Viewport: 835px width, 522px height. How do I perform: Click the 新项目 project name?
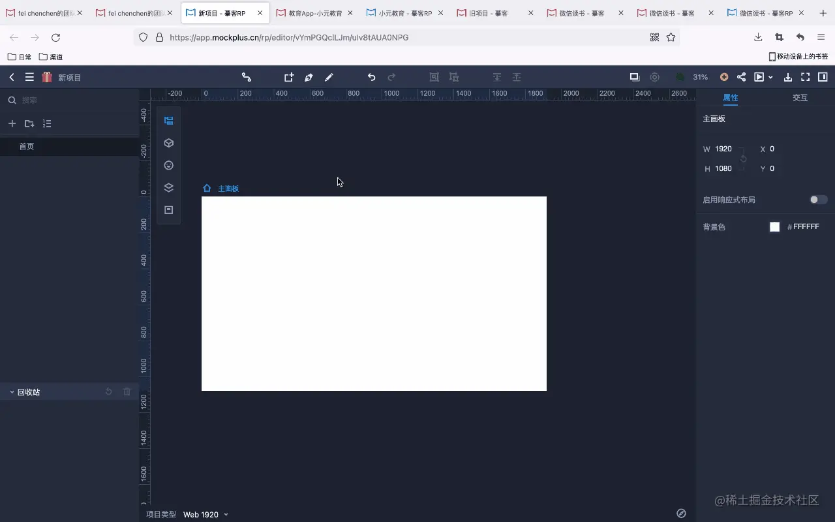coord(70,78)
